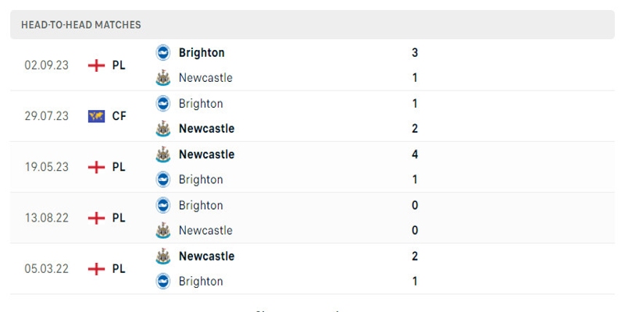Open bold Brighton team in 02.09.23 match
Screen dimensions: 625x312
pos(202,52)
